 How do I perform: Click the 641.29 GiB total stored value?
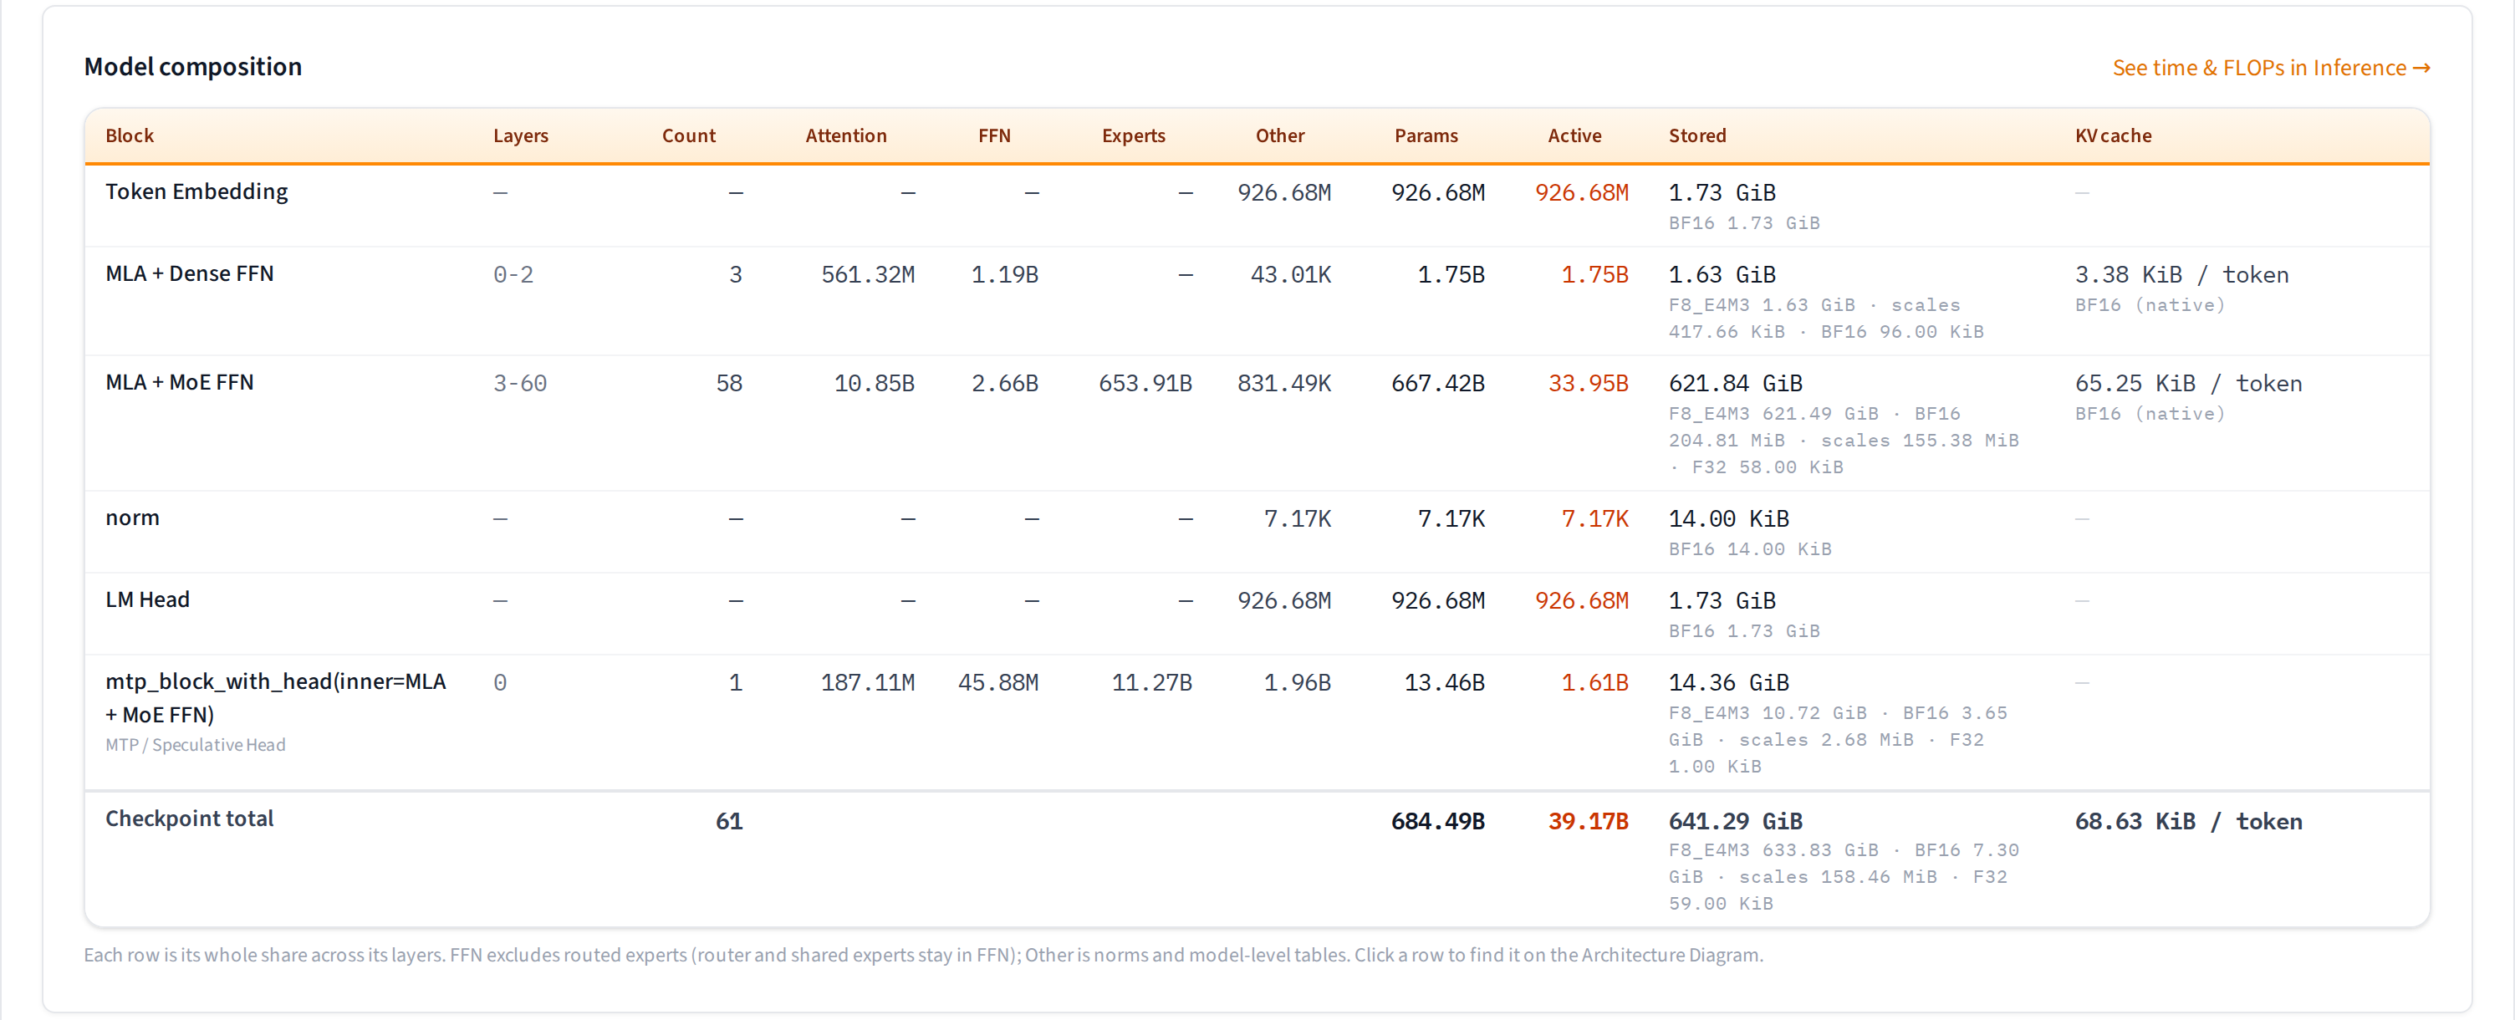tap(1735, 821)
